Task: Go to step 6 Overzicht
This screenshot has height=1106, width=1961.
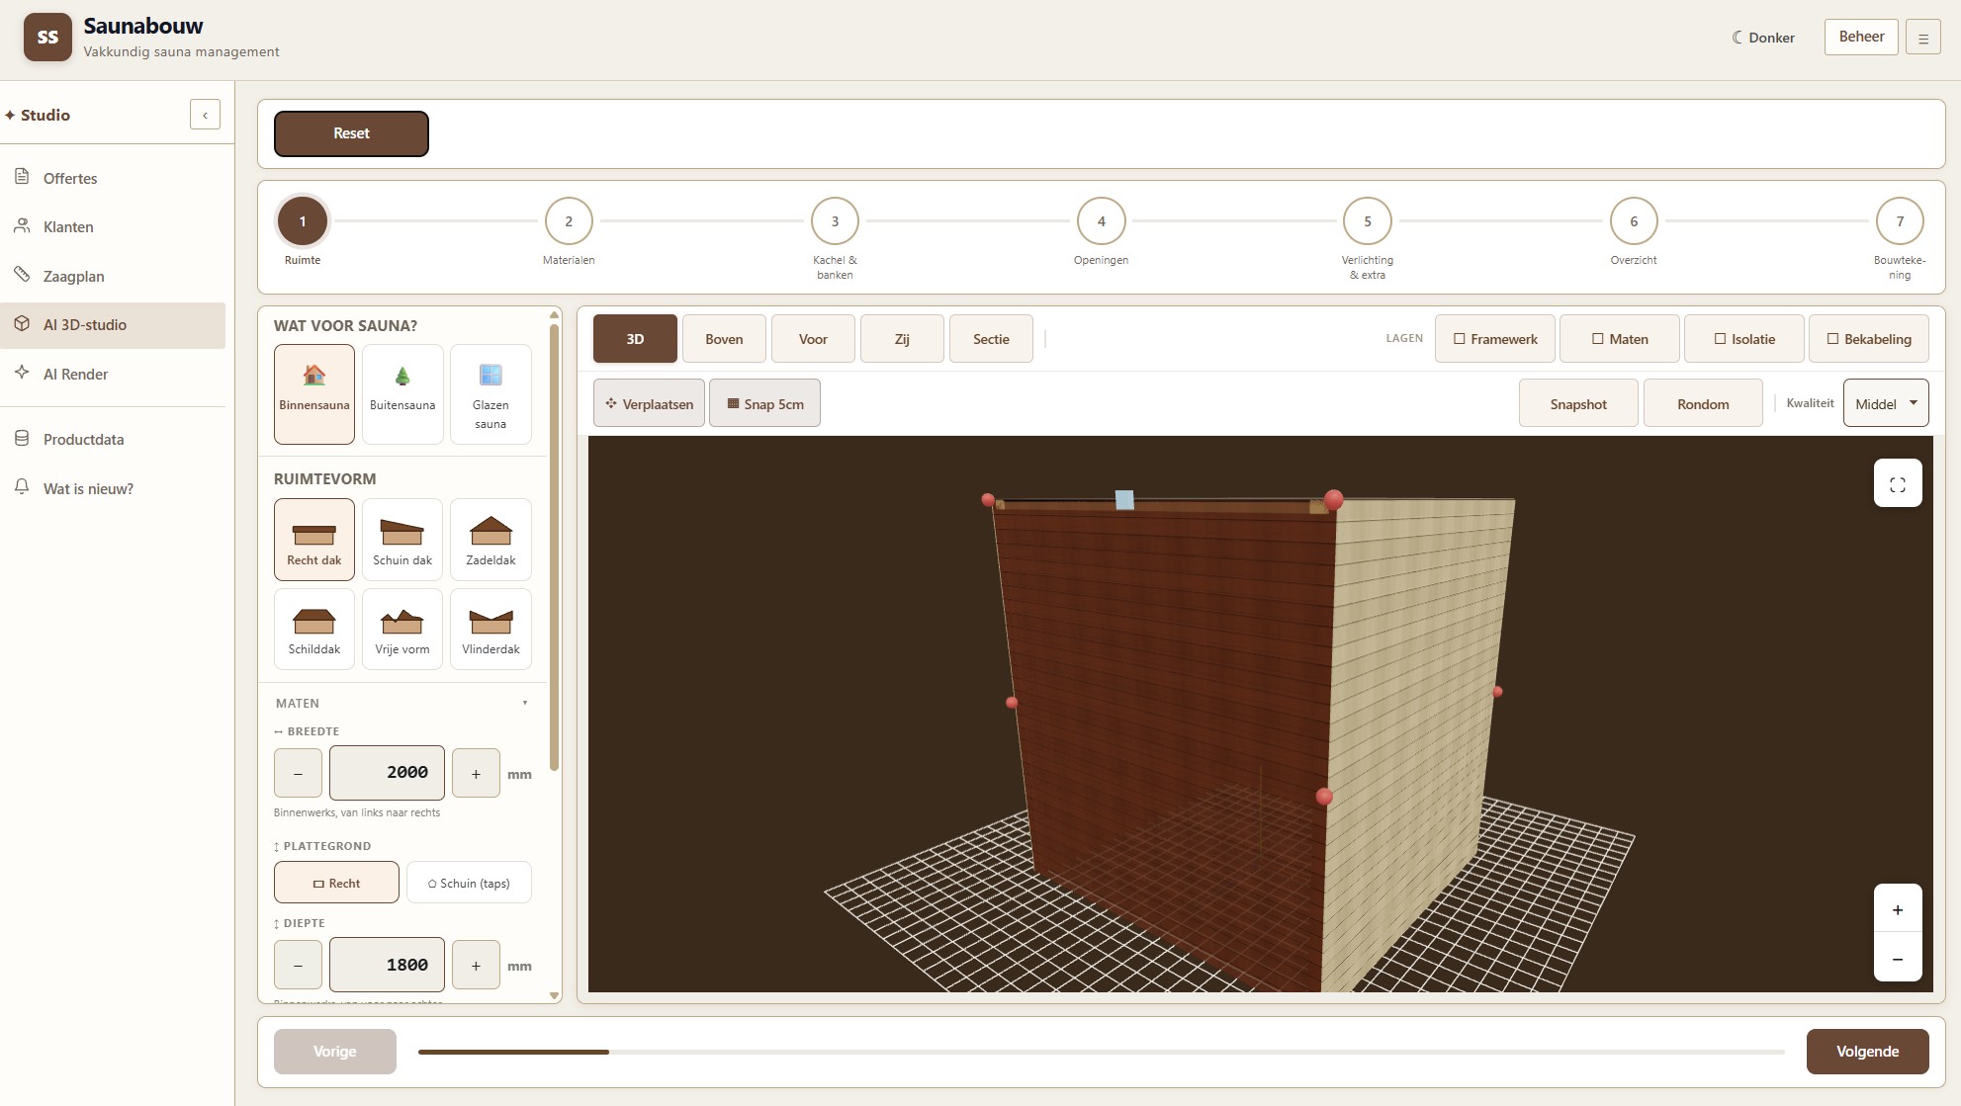Action: click(1634, 221)
